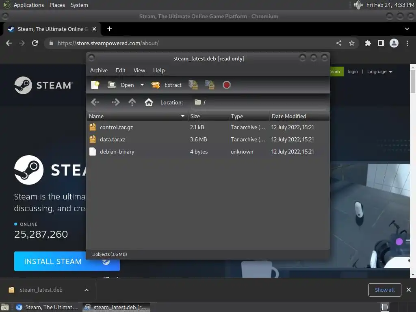Click the red Stop operation icon

tap(226, 85)
